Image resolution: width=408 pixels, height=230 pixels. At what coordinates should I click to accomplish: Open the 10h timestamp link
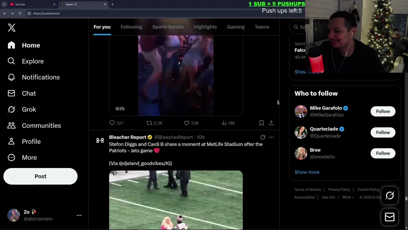coord(200,137)
